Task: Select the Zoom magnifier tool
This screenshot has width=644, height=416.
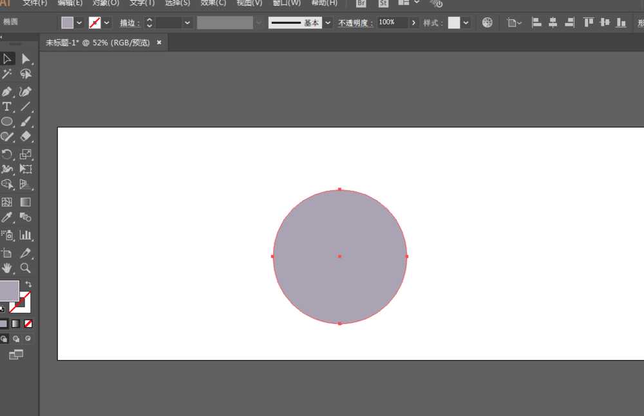Action: 26,268
